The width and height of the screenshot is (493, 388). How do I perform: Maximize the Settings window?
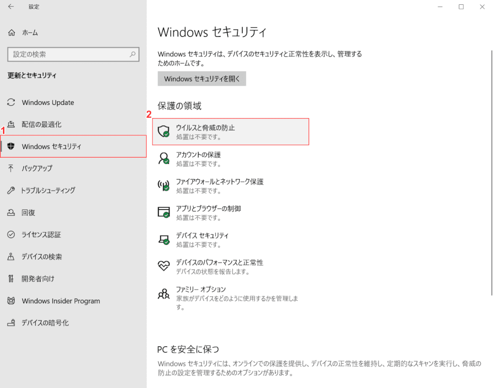pos(461,7)
